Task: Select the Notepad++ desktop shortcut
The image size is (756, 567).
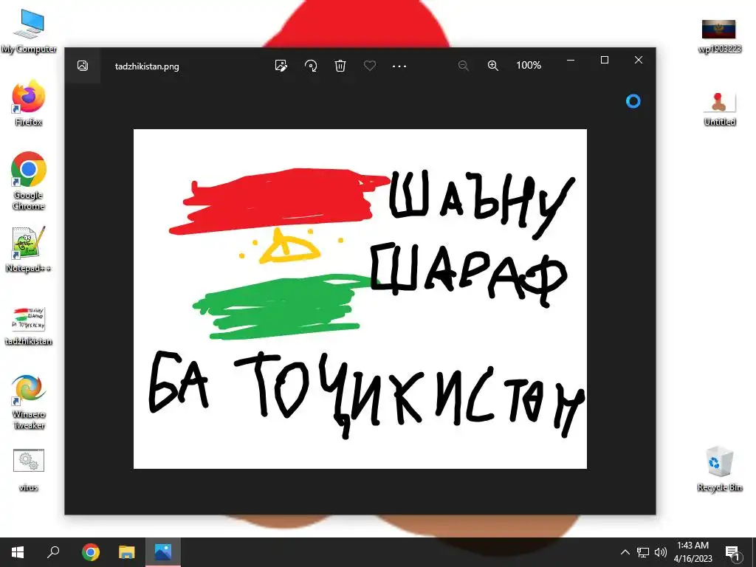Action: [x=29, y=250]
